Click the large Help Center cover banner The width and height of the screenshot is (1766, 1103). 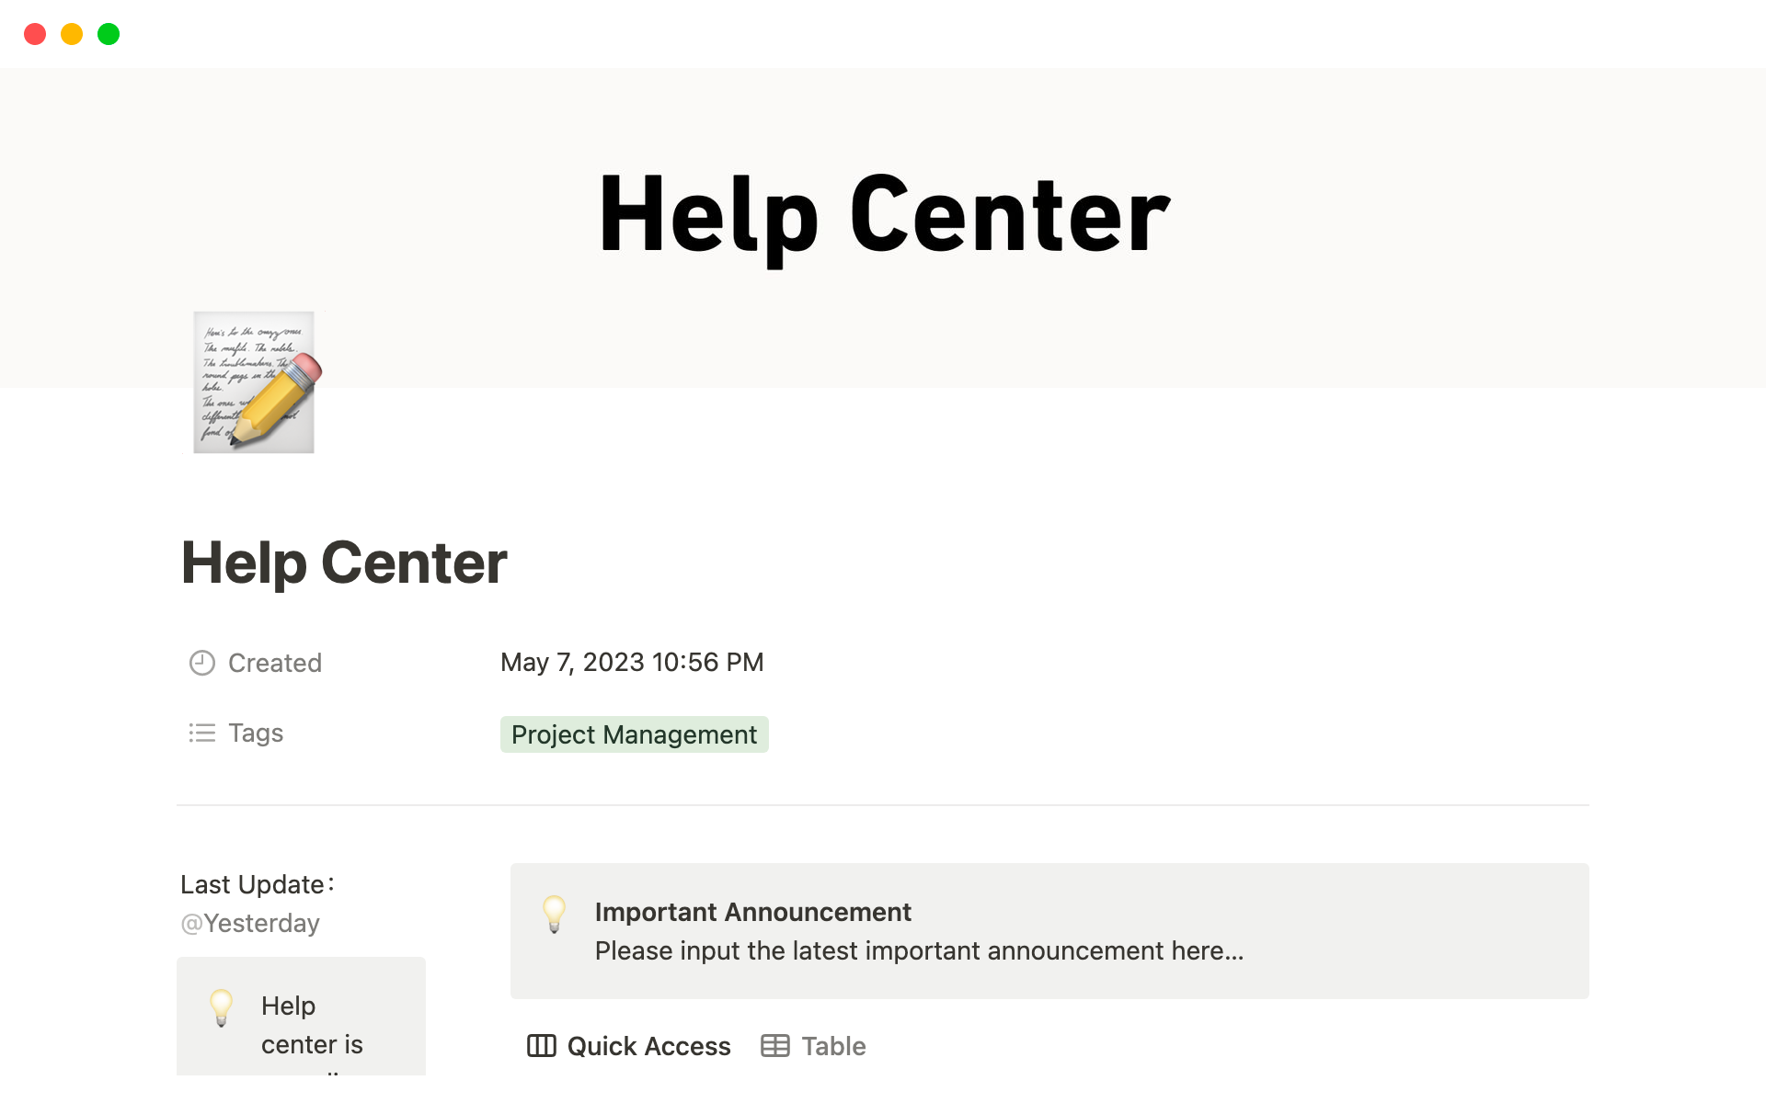(x=883, y=215)
